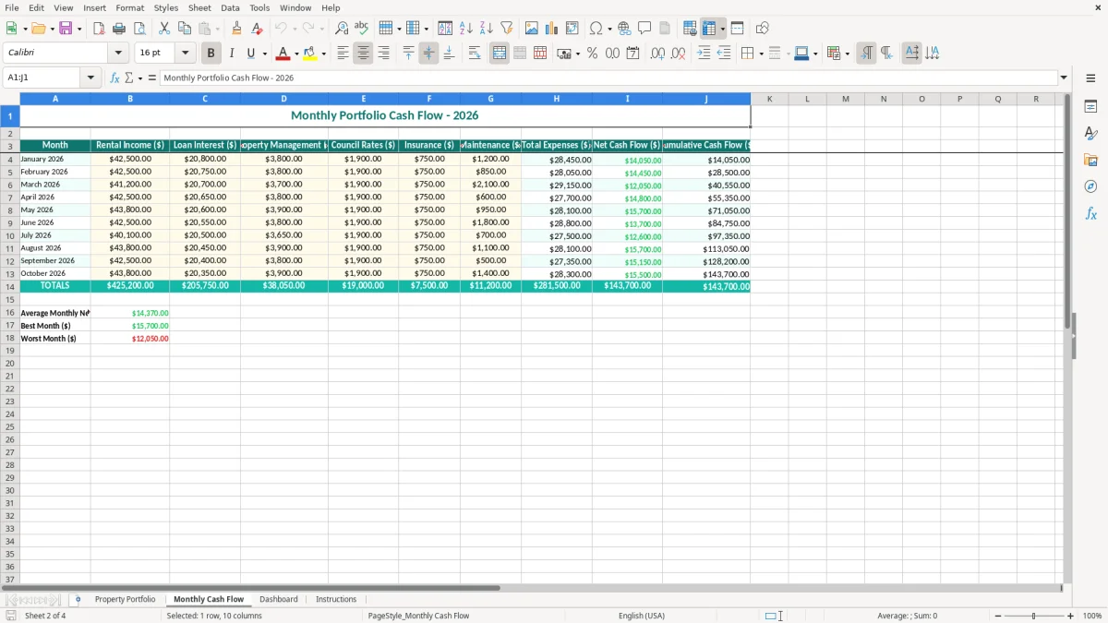
Task: Toggle Wrap Text
Action: (x=475, y=54)
